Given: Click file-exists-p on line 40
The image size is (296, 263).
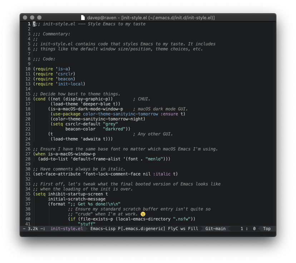Looking at the screenshot, I should [x=97, y=219].
